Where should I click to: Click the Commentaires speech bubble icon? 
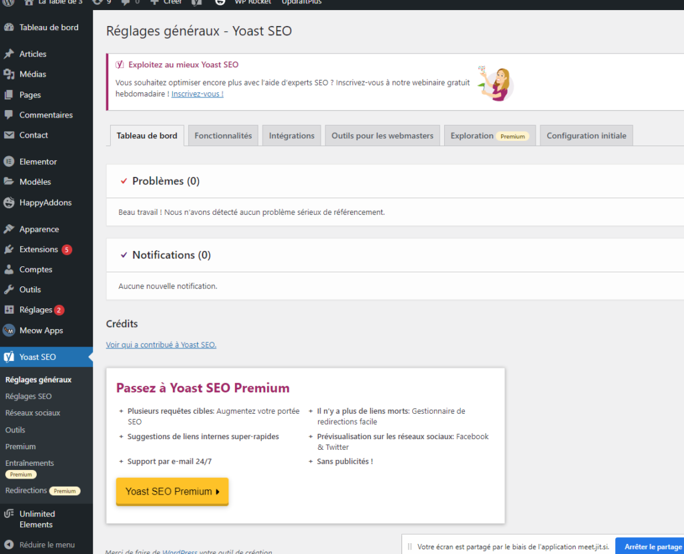coord(9,115)
